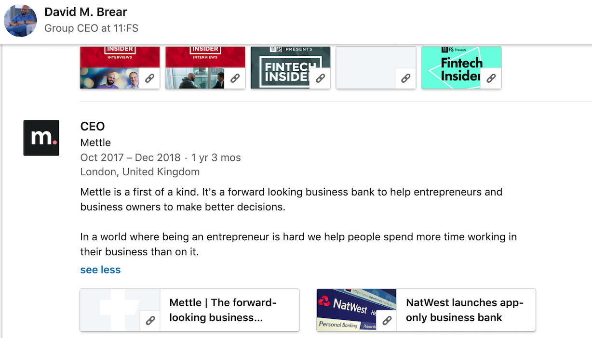592x338 pixels.
Task: Click link icon on dark Fintech Insider thumbnail
Action: pyautogui.click(x=320, y=78)
